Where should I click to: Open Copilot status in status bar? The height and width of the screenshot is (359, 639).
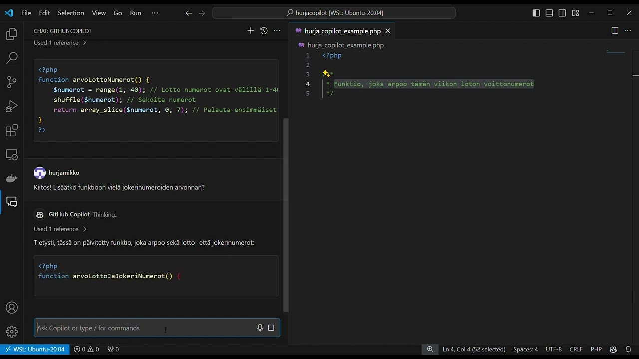click(613, 349)
